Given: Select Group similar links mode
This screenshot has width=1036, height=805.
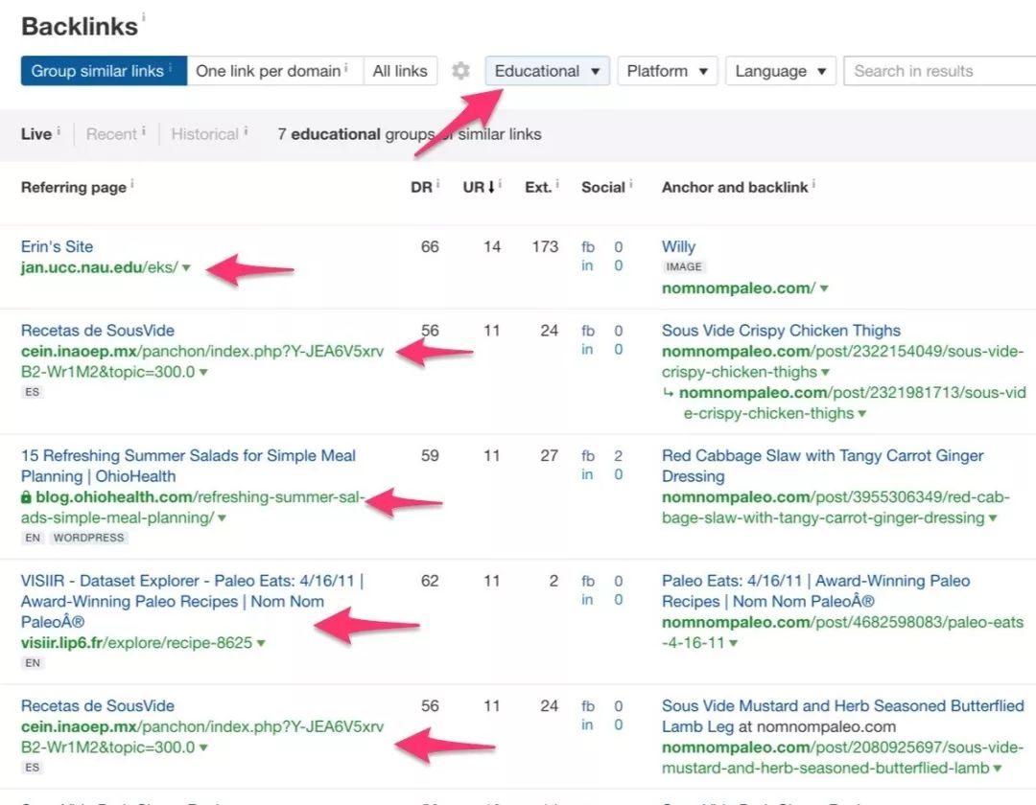Looking at the screenshot, I should coord(104,71).
